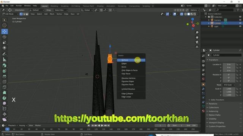Open the Global transform orientation dropdown
Viewport: 243px width, 136px height.
pos(87,10)
